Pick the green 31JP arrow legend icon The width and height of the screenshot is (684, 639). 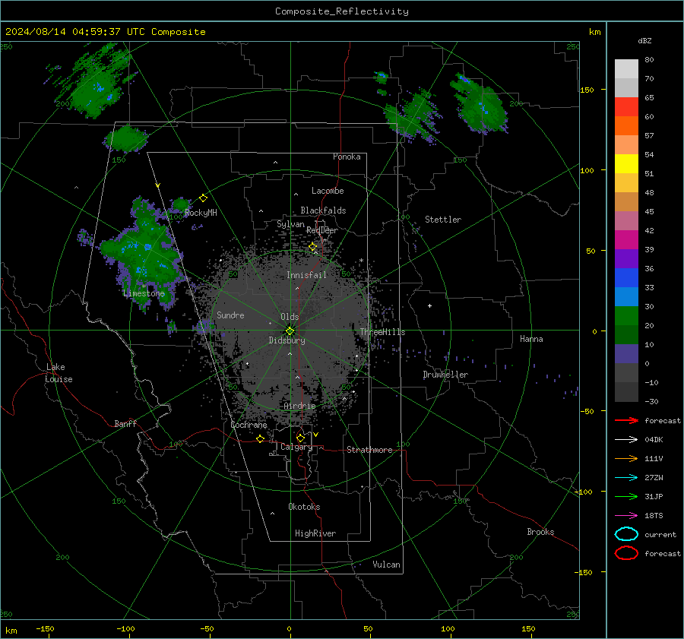(x=626, y=496)
